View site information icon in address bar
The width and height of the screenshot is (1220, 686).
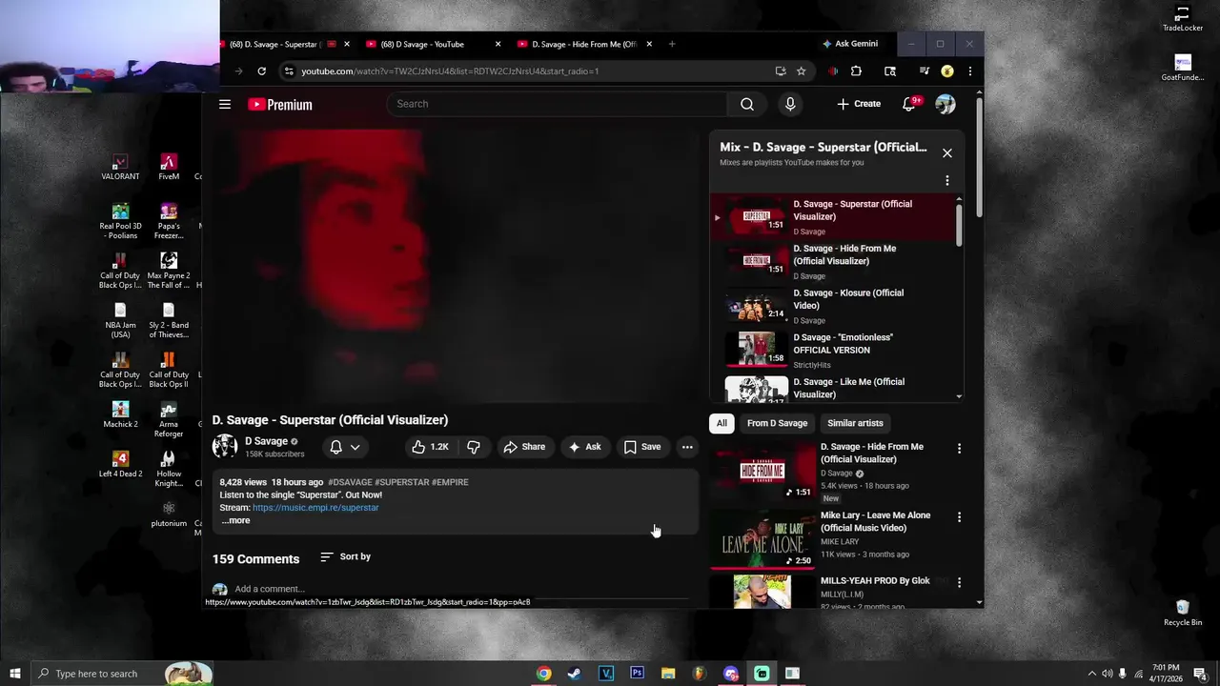pyautogui.click(x=289, y=71)
